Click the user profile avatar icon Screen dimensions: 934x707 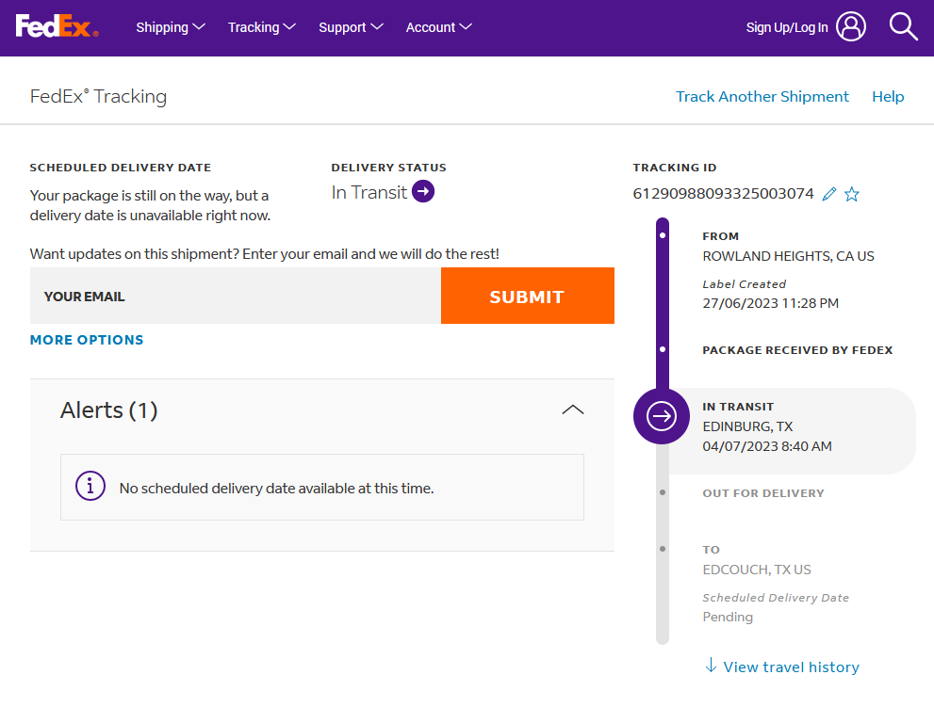click(x=851, y=27)
